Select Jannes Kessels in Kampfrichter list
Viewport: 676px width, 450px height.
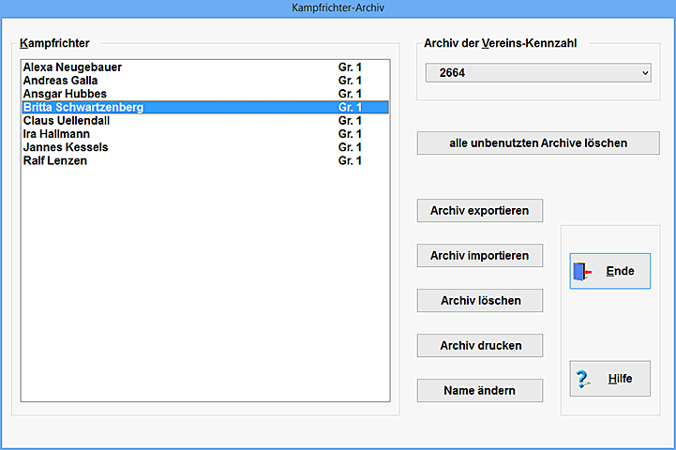66,147
